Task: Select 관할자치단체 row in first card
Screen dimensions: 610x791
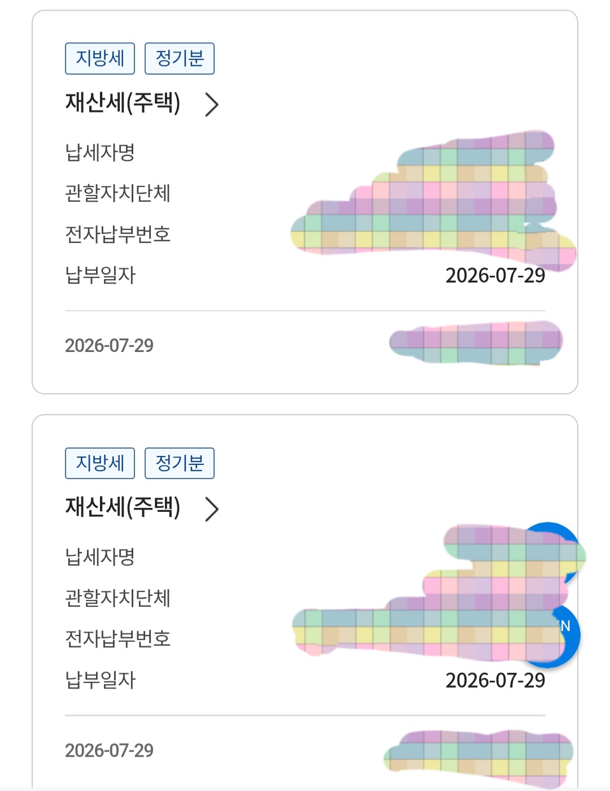Action: (x=305, y=193)
